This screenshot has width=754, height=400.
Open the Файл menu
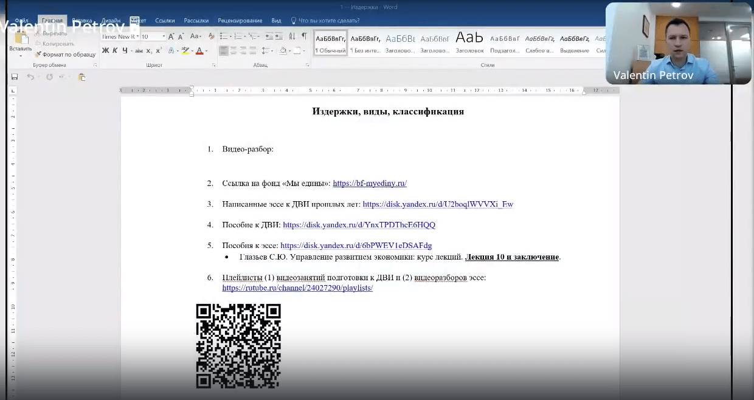(x=21, y=21)
